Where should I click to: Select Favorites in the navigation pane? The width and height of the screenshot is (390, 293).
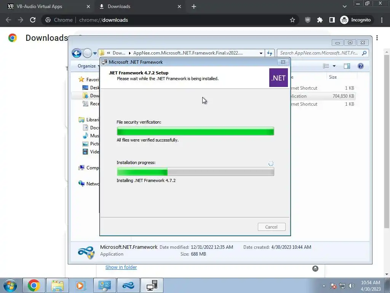tap(88, 79)
